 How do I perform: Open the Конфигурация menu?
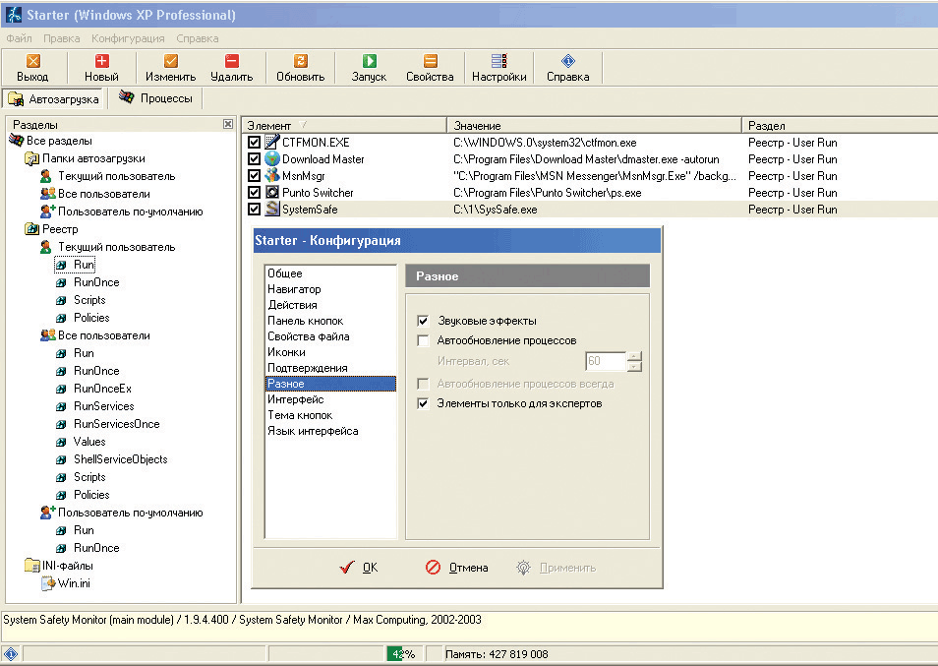point(128,38)
